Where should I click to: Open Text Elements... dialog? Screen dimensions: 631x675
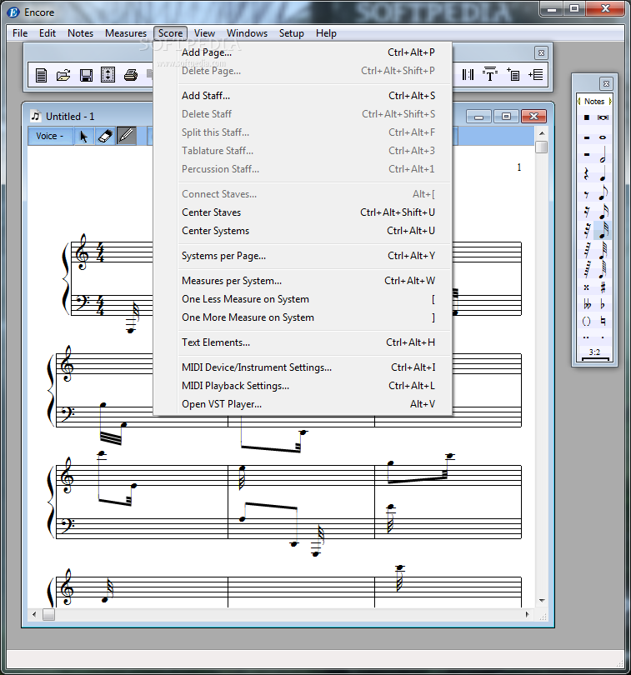tap(303, 342)
